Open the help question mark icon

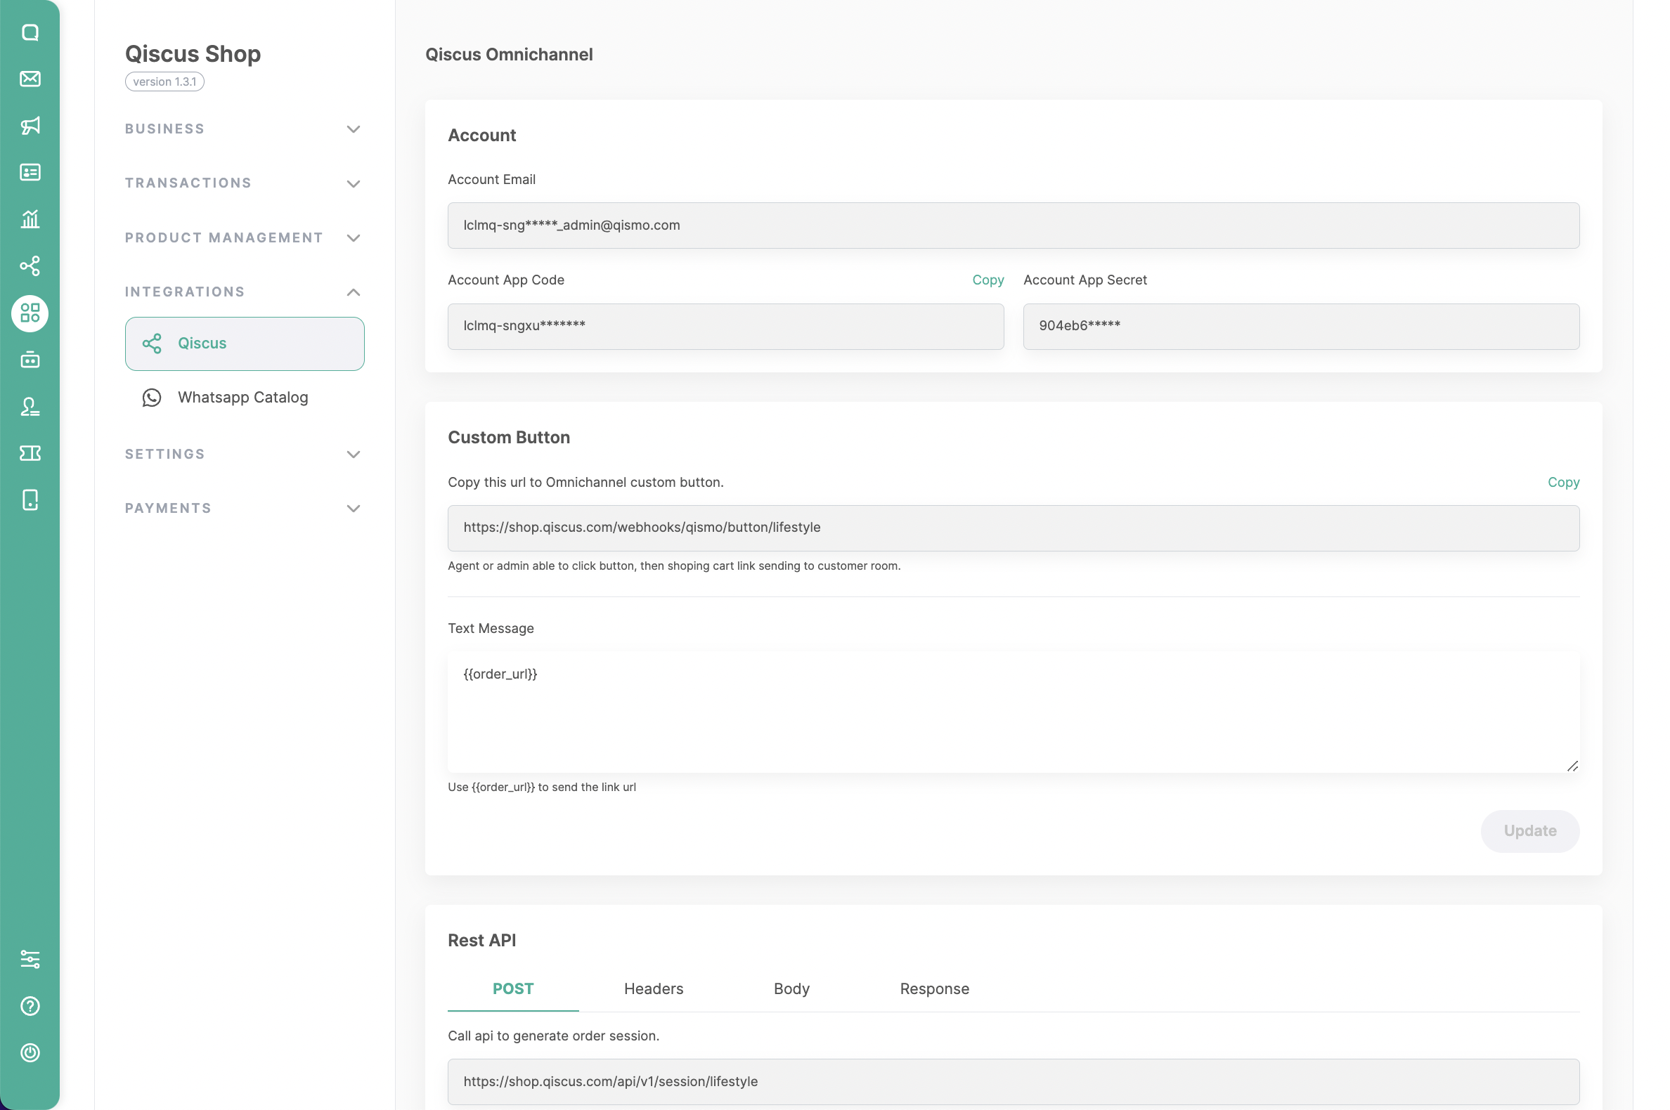30,1006
